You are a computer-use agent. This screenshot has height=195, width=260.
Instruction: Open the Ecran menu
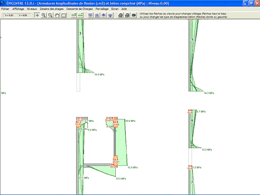point(115,9)
